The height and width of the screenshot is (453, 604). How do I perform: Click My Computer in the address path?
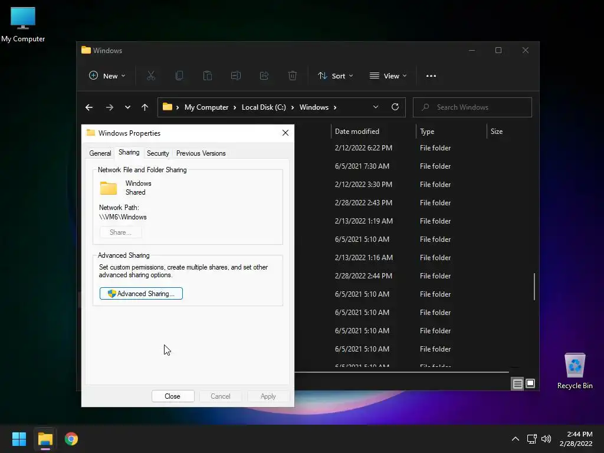click(x=206, y=107)
